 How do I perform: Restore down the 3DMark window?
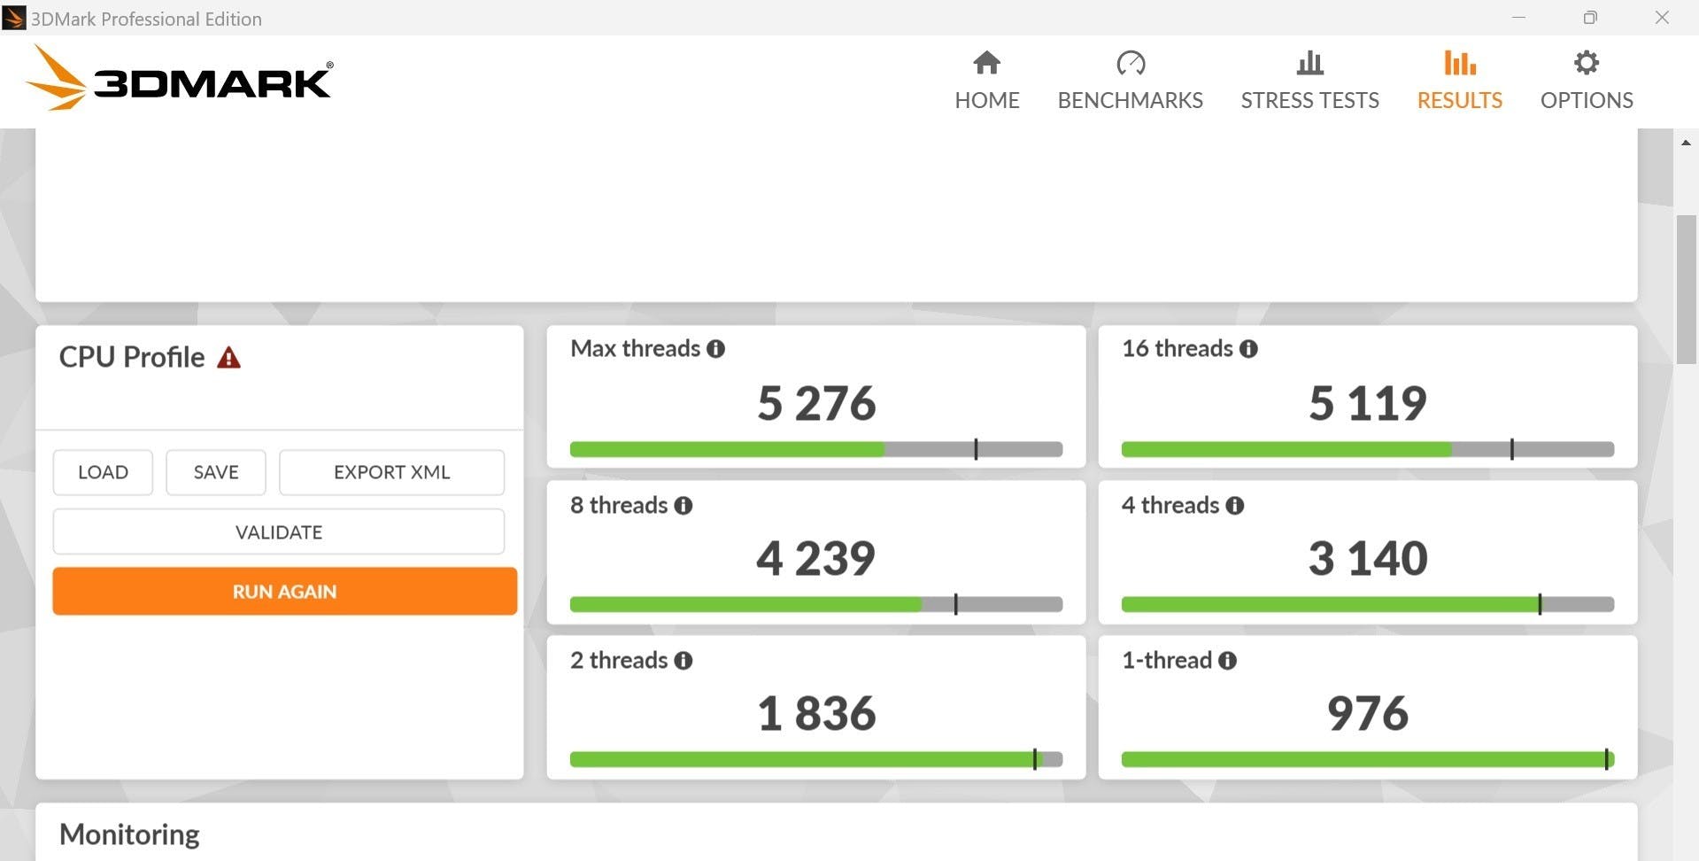pyautogui.click(x=1590, y=18)
